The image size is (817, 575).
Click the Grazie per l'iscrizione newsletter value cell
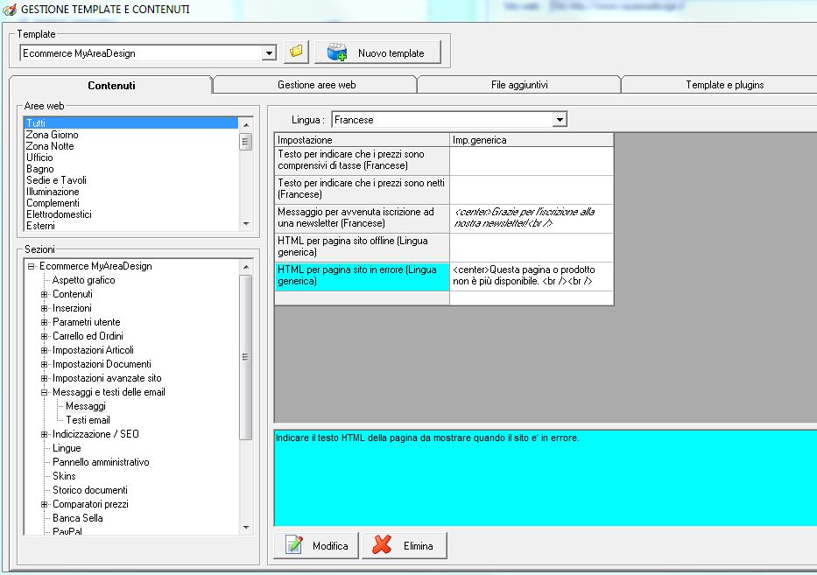click(x=532, y=218)
